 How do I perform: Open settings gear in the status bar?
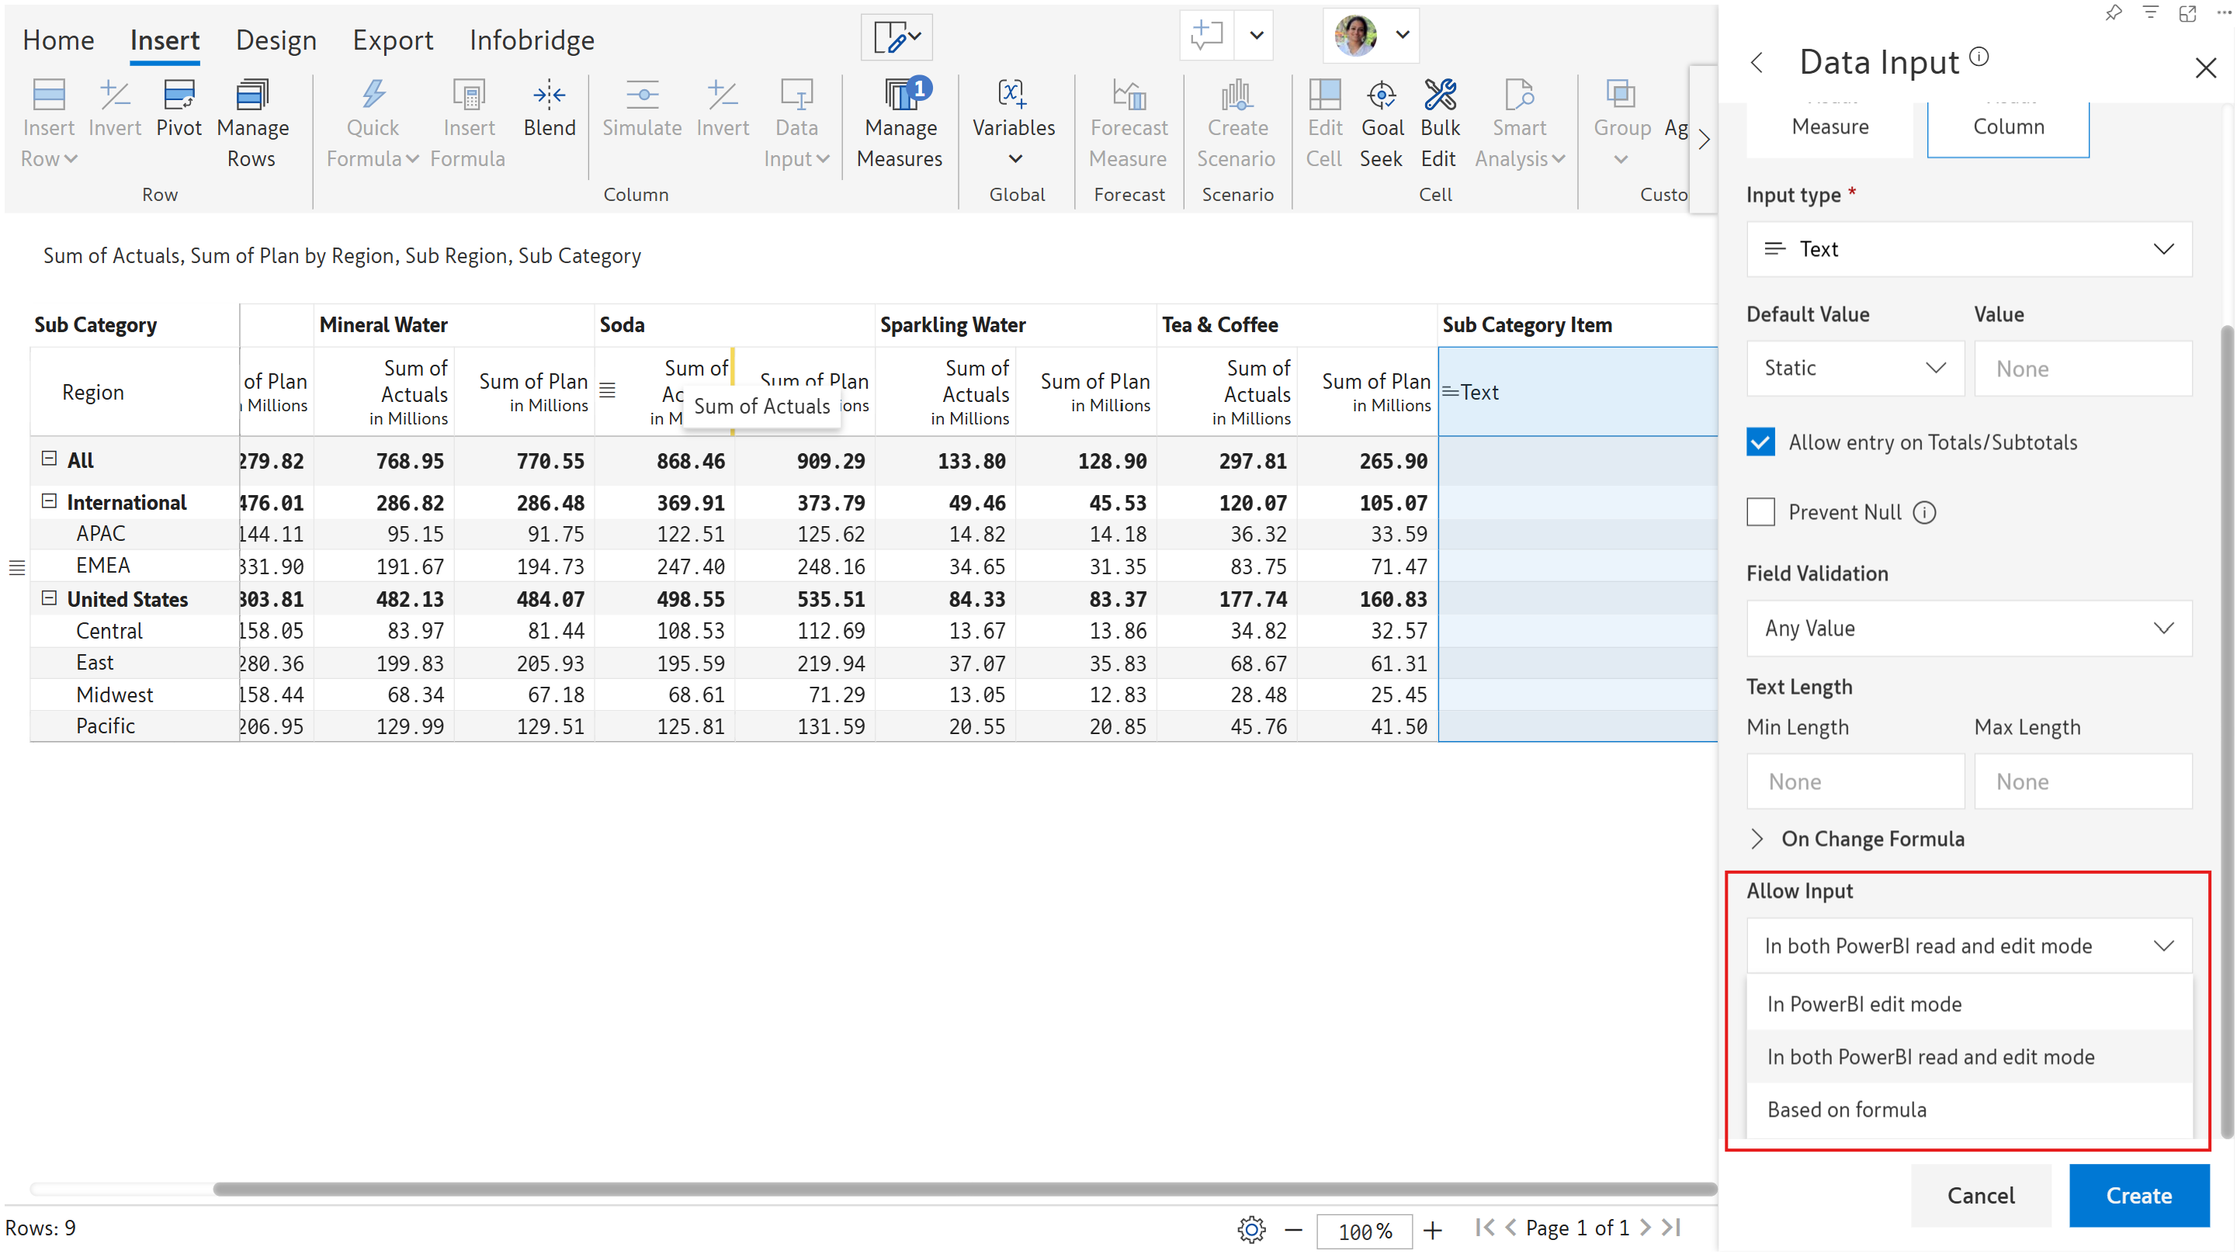(x=1251, y=1229)
